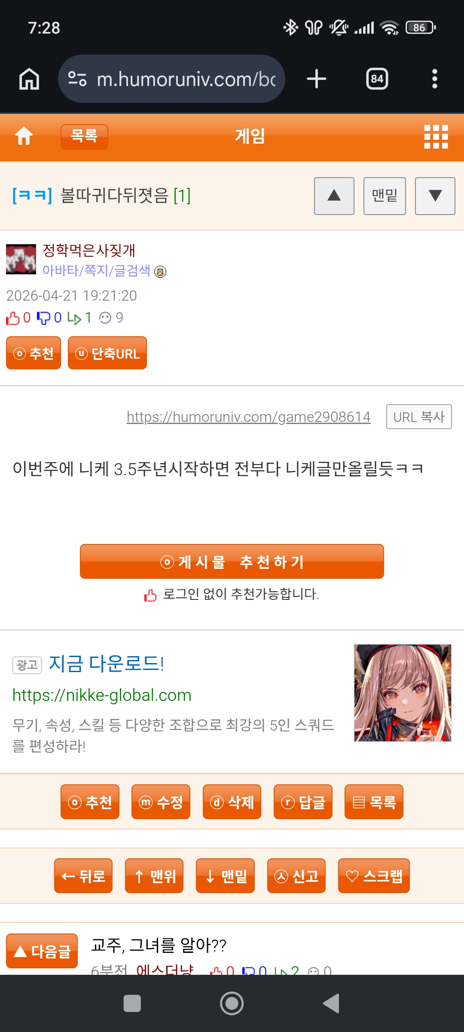The width and height of the screenshot is (464, 1032).
Task: Tap the 게시물 추천하기 button
Action: click(232, 562)
